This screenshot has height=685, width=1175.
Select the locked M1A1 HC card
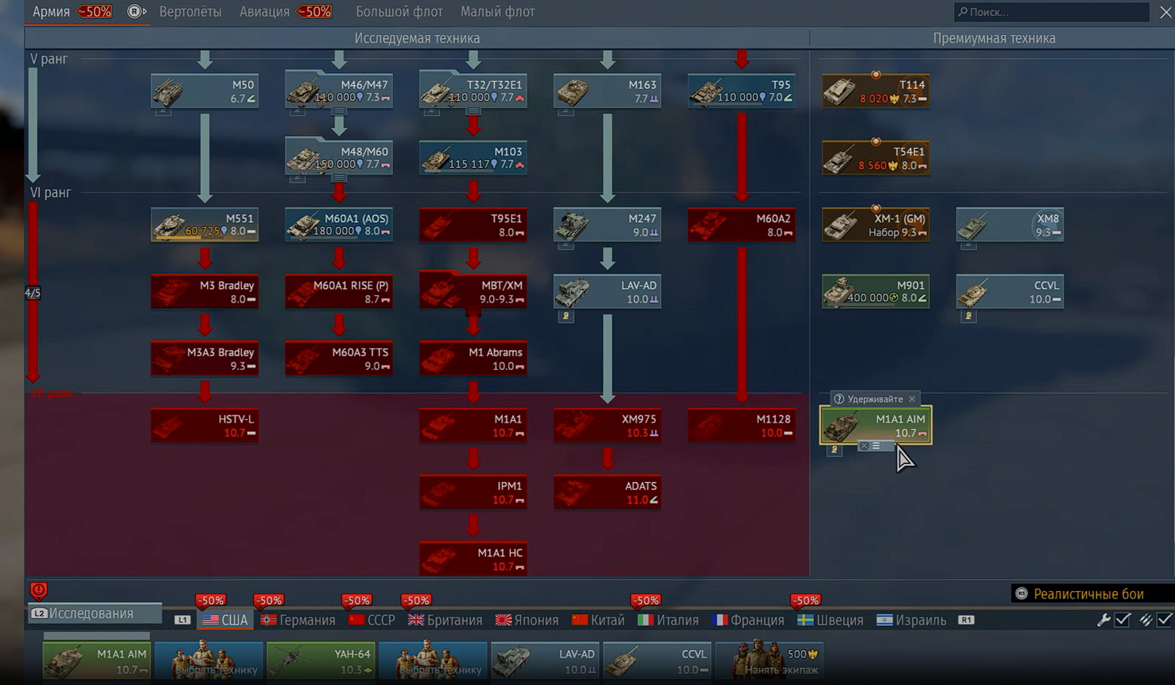click(473, 559)
